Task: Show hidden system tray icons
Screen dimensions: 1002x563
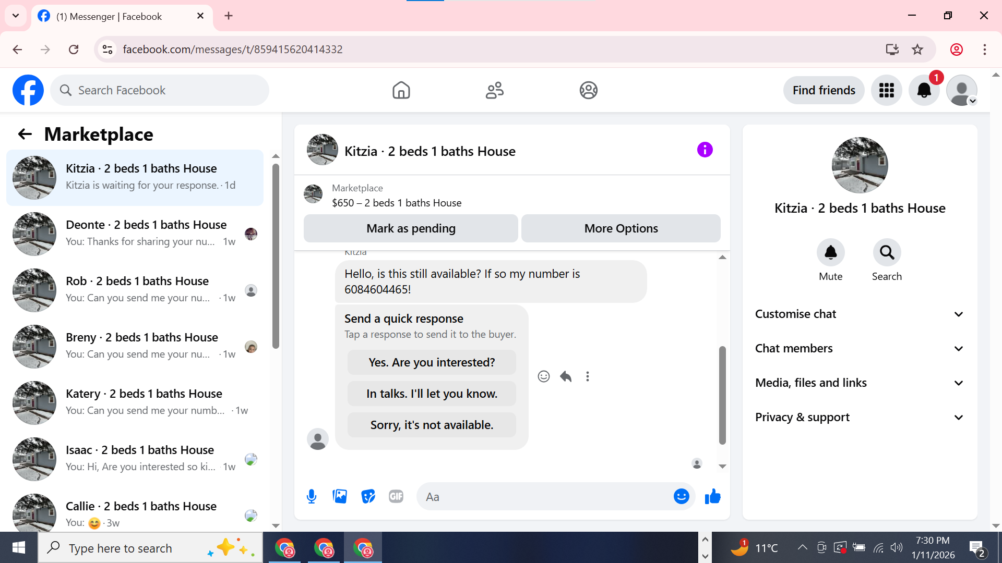Action: tap(802, 547)
